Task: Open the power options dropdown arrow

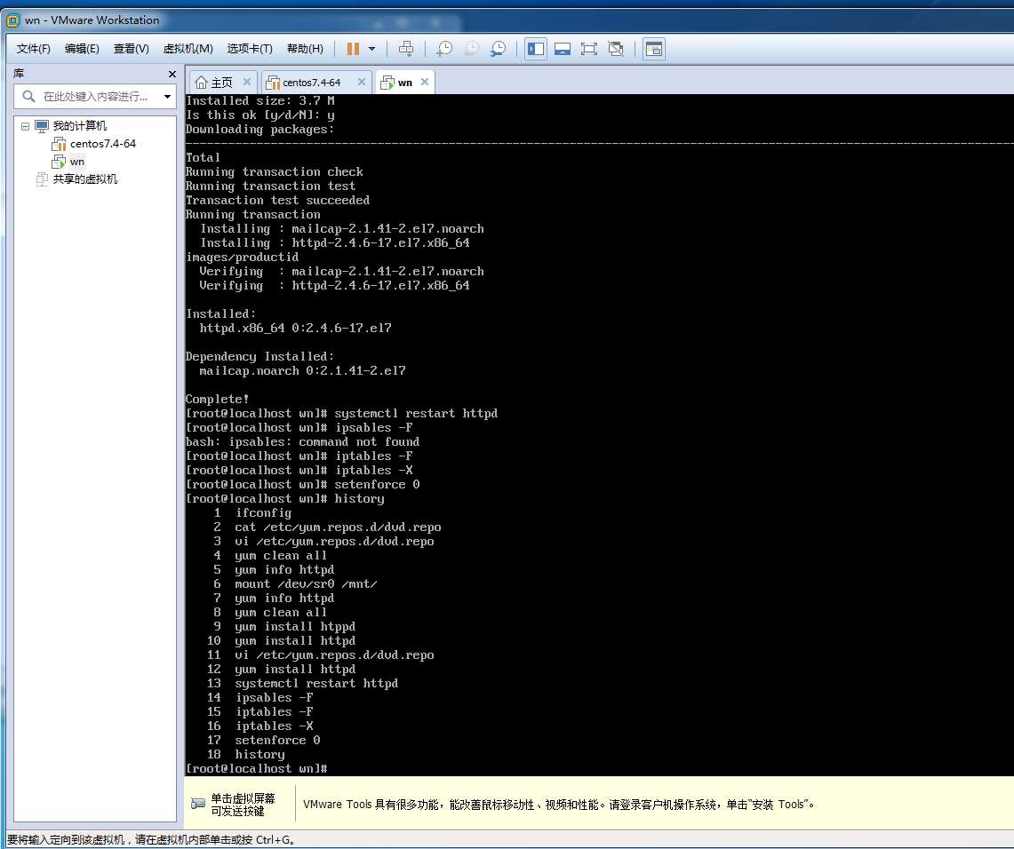Action: click(371, 49)
